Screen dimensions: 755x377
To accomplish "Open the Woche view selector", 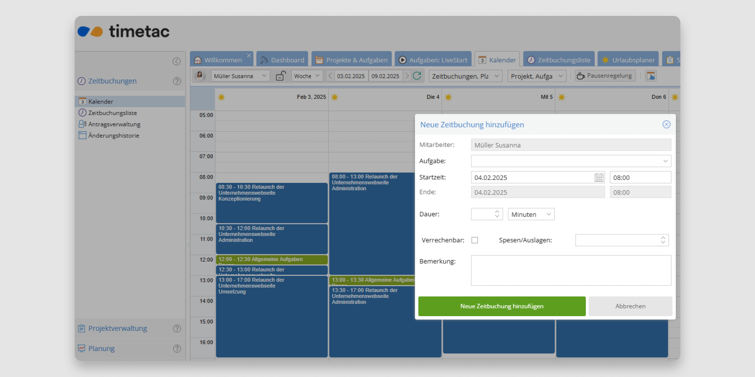I will [x=306, y=76].
